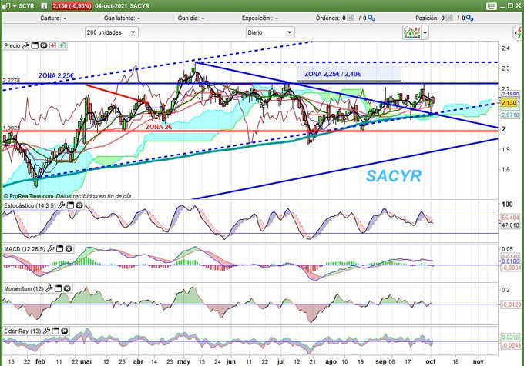Click the ProRealTime.com copyright text
Viewport: 524px width, 366px height.
[x=28, y=196]
